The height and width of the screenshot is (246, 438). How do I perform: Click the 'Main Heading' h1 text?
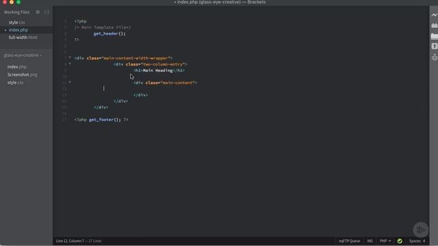point(158,70)
